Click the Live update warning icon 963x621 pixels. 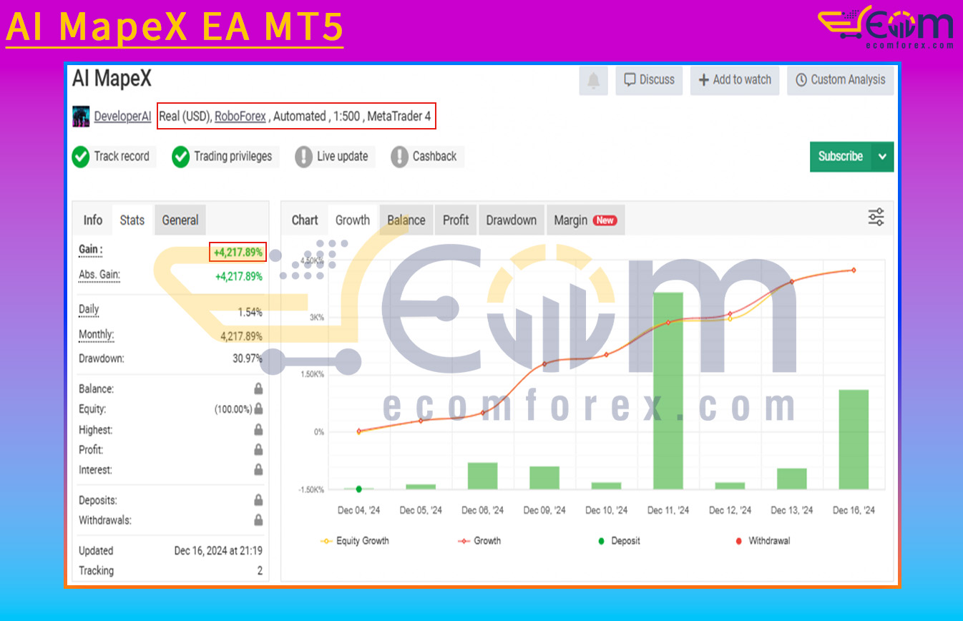(304, 157)
